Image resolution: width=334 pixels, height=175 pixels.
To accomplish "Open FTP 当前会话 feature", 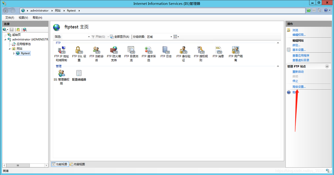I will [96, 54].
